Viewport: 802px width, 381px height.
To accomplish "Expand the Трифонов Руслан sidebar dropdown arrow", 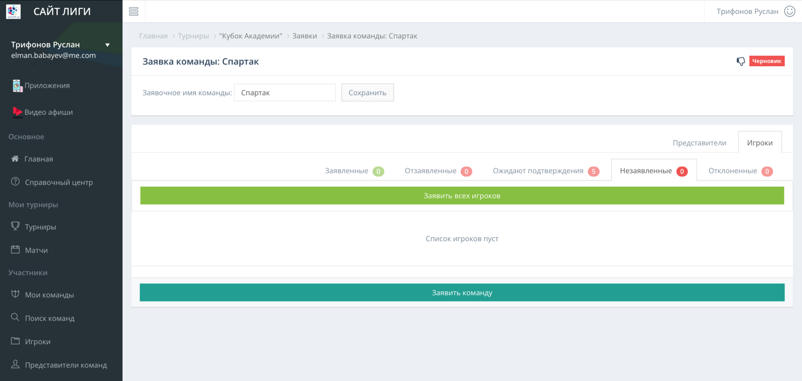I will [x=107, y=45].
